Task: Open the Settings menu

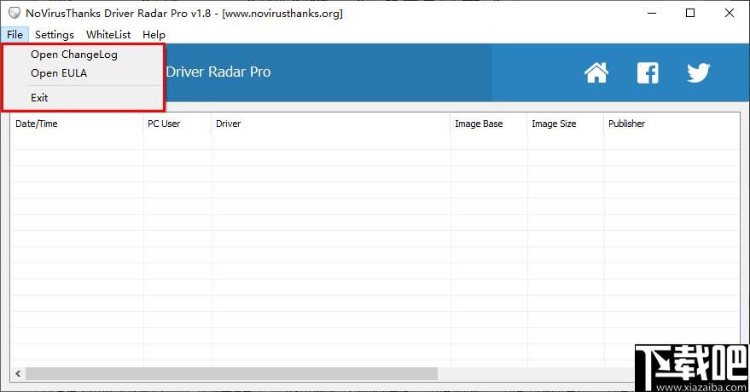Action: (x=55, y=34)
